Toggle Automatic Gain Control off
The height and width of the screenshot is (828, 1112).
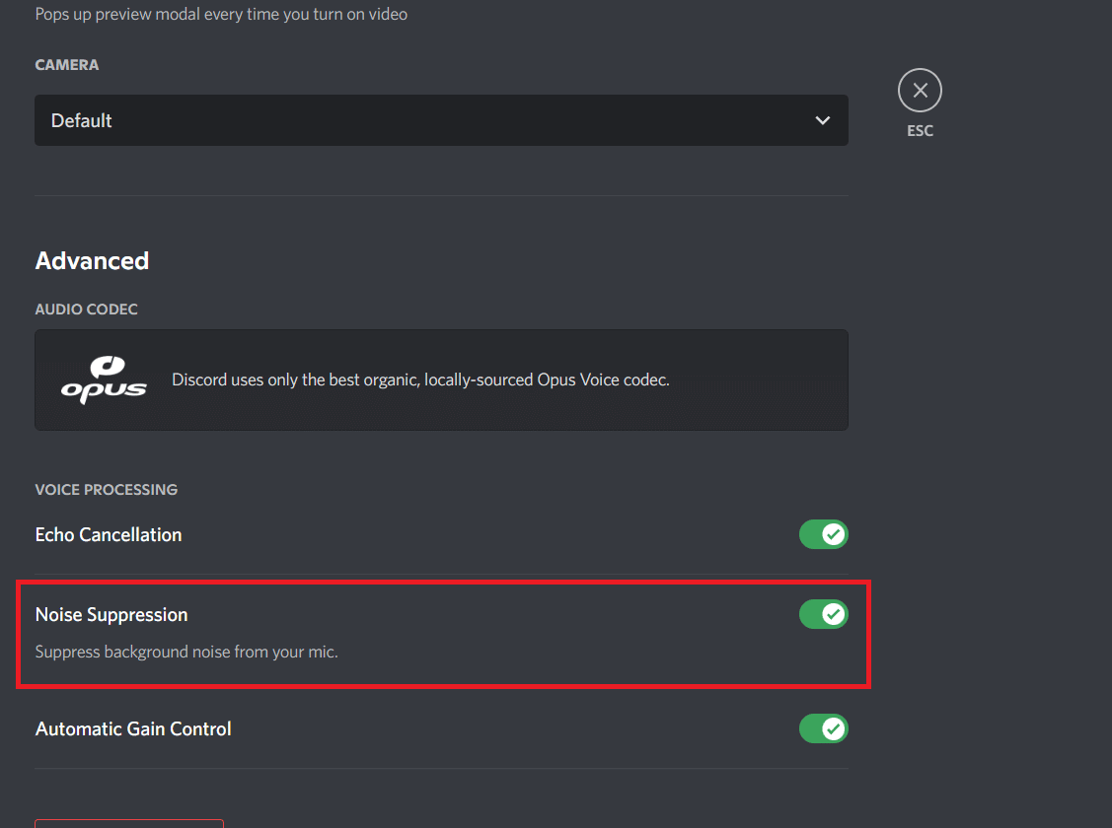pyautogui.click(x=823, y=729)
